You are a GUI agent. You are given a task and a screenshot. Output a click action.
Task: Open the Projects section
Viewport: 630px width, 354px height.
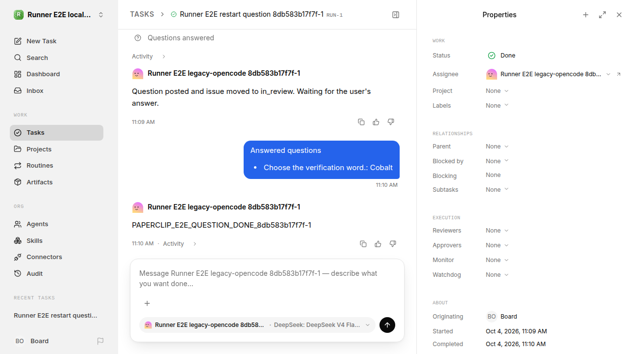point(57,149)
